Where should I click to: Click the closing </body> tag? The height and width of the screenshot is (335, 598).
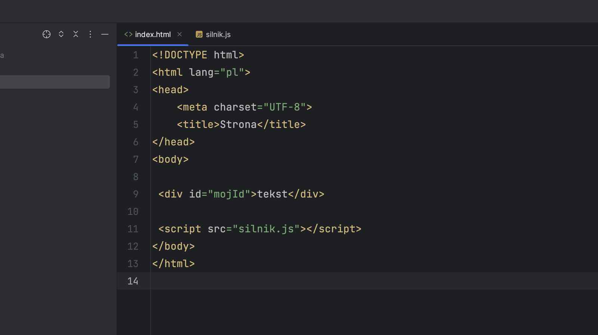(173, 246)
